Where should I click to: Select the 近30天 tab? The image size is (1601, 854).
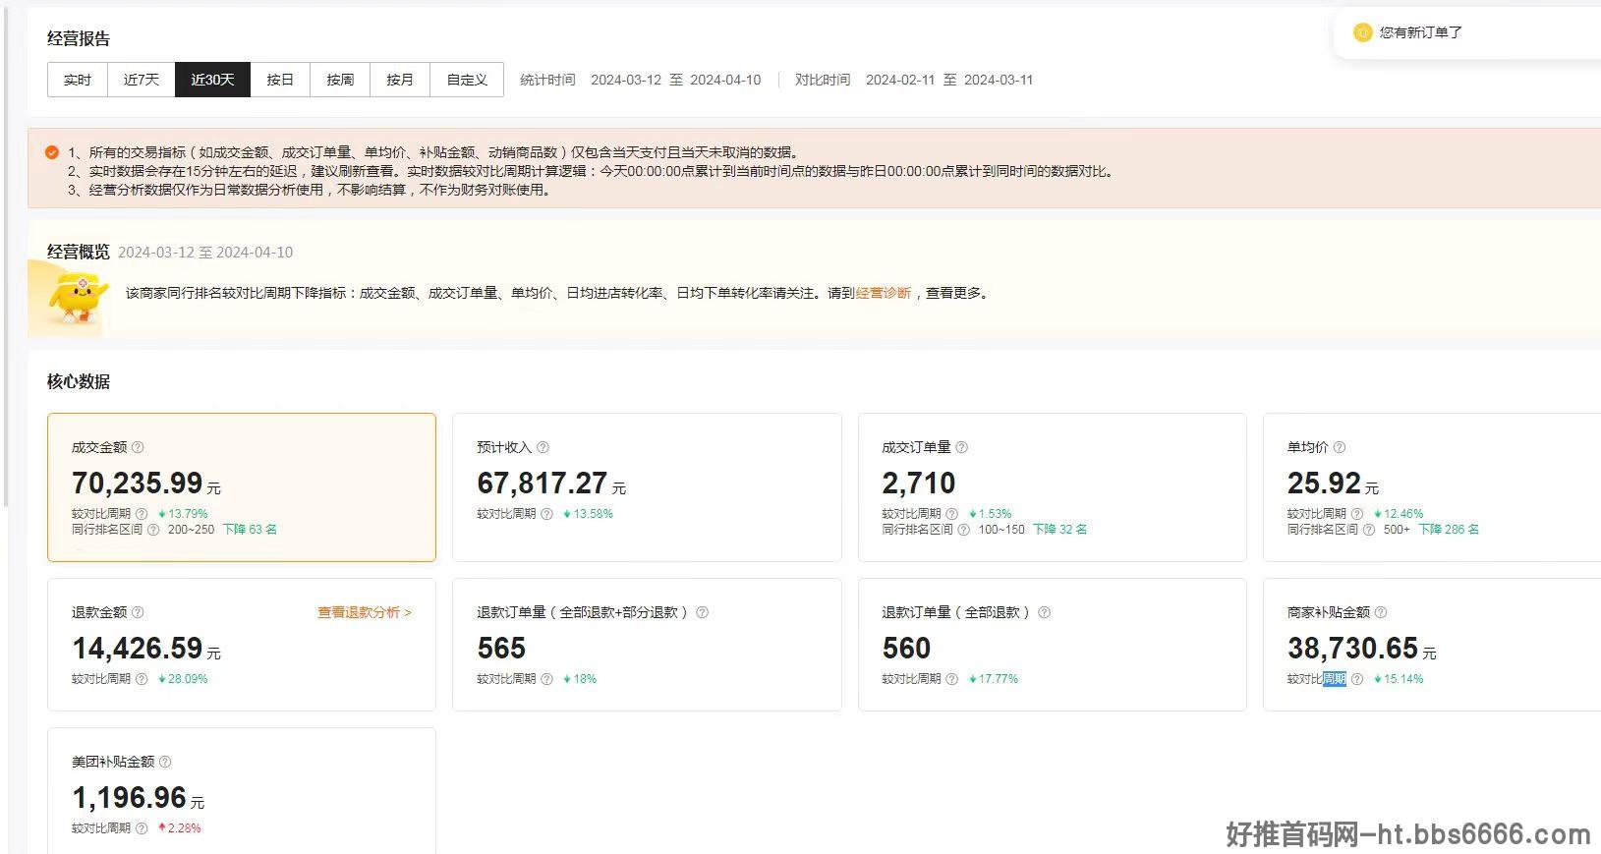tap(212, 80)
